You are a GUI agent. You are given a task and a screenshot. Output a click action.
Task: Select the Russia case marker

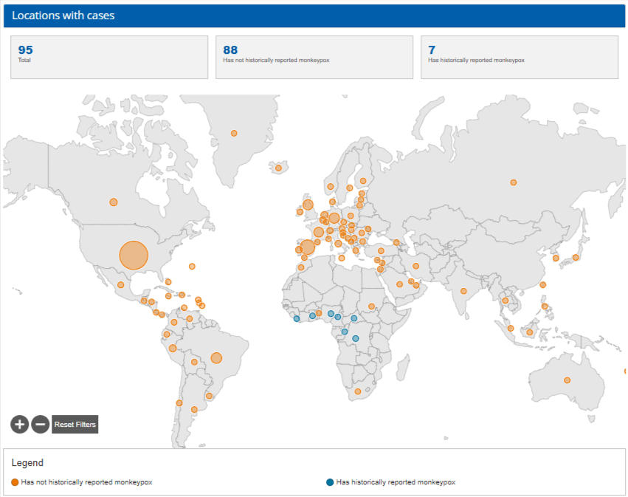pos(514,182)
